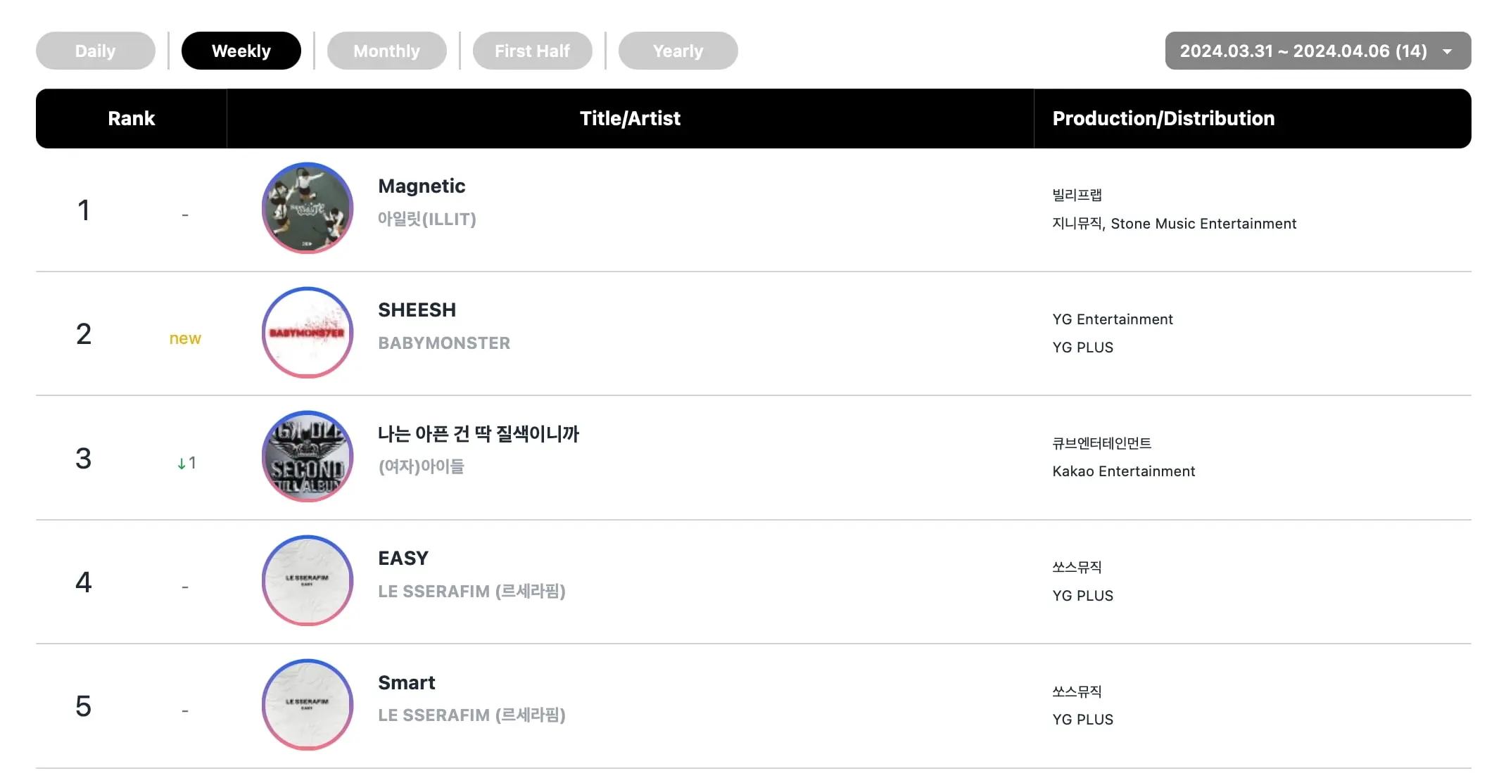This screenshot has height=778, width=1506.
Task: Open the Smart album cover thumbnail
Action: pos(308,705)
